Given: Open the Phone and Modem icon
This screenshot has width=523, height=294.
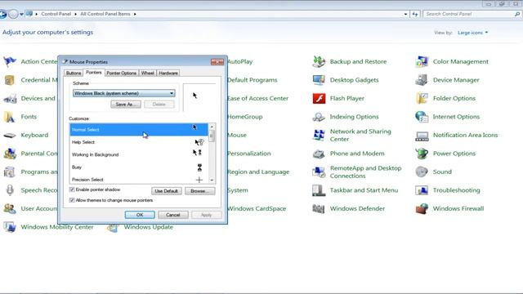Looking at the screenshot, I should click(x=319, y=154).
